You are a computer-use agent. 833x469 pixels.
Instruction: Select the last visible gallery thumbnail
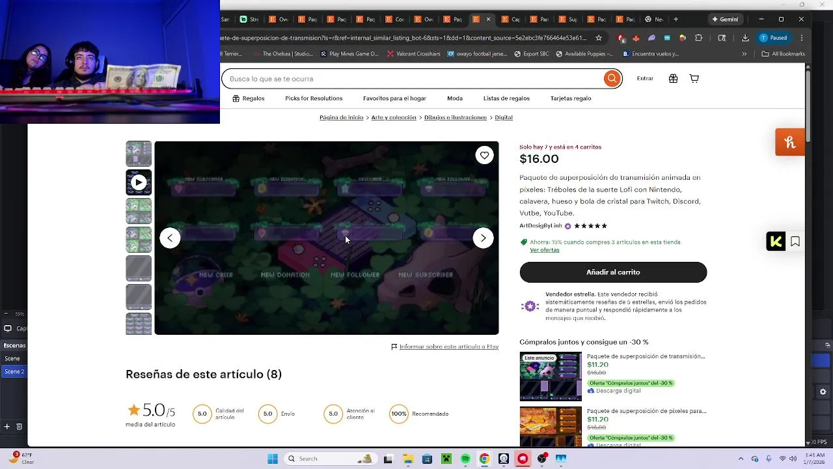[139, 324]
